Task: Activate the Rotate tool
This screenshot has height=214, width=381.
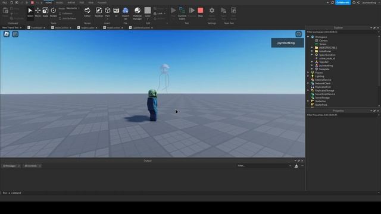Action: coord(53,12)
